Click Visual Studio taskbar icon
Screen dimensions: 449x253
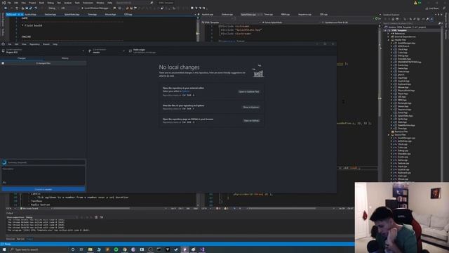click(x=202, y=249)
